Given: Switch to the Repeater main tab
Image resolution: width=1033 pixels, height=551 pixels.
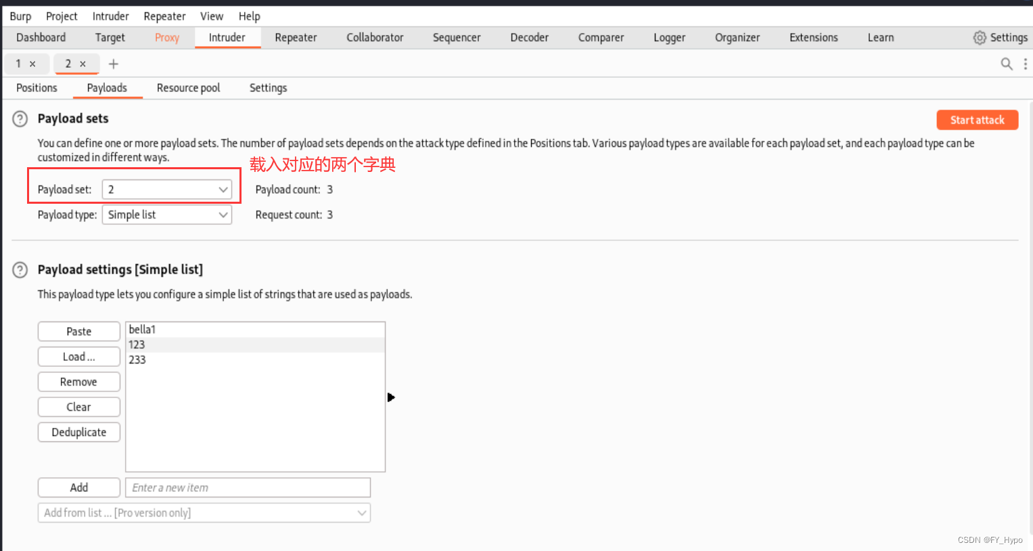Looking at the screenshot, I should tap(296, 38).
